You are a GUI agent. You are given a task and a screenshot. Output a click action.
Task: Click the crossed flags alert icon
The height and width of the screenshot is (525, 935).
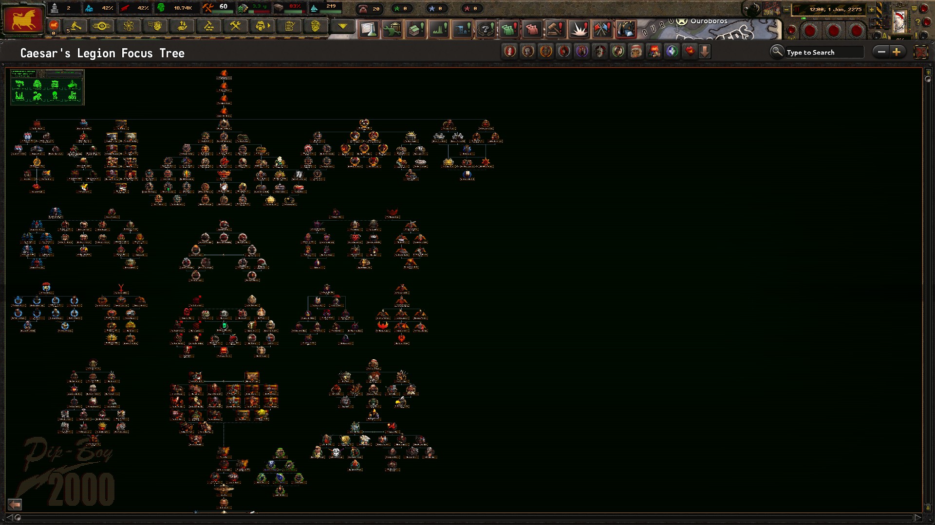pos(602,29)
